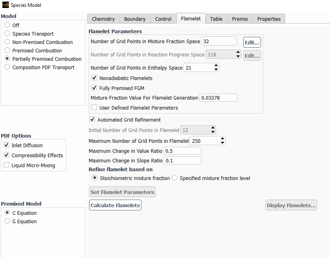Click Calculate Flamelets button
This screenshot has height=258, width=330.
coord(115,205)
